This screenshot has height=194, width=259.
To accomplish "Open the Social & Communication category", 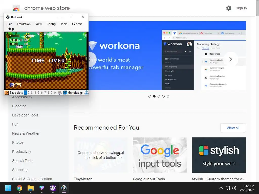I will coord(32,179).
